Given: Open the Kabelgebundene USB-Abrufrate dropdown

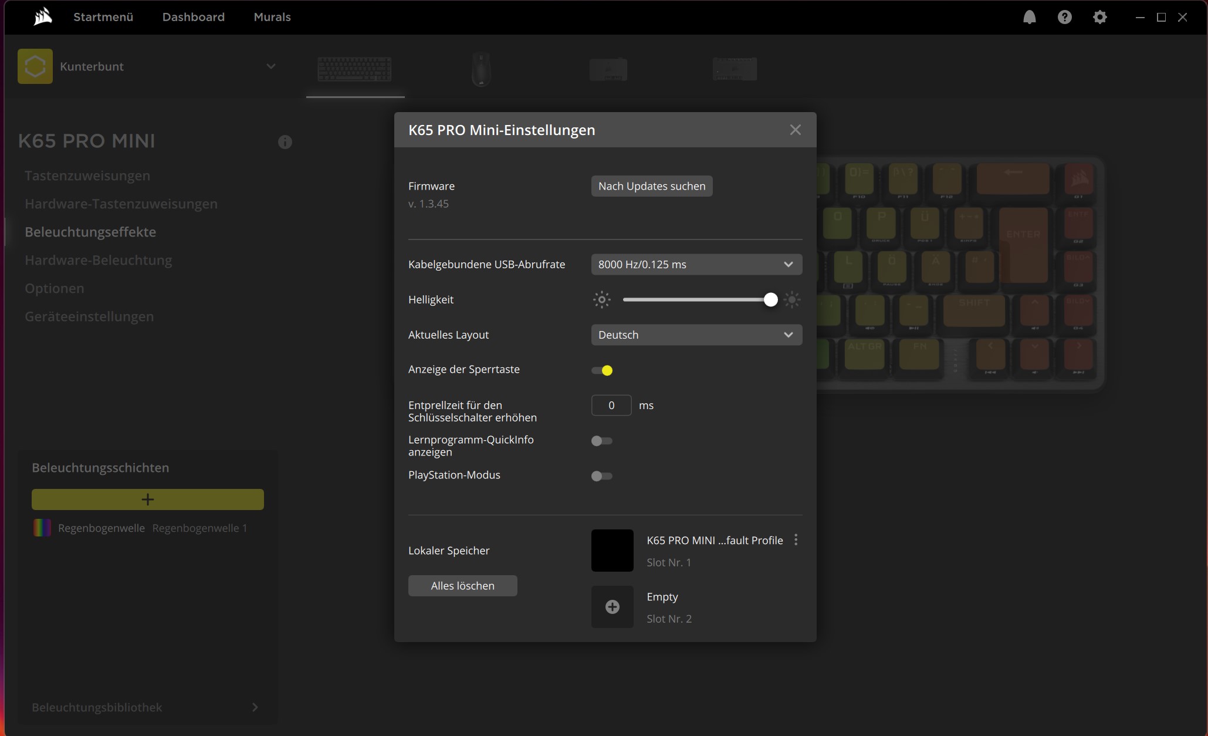Looking at the screenshot, I should click(696, 264).
